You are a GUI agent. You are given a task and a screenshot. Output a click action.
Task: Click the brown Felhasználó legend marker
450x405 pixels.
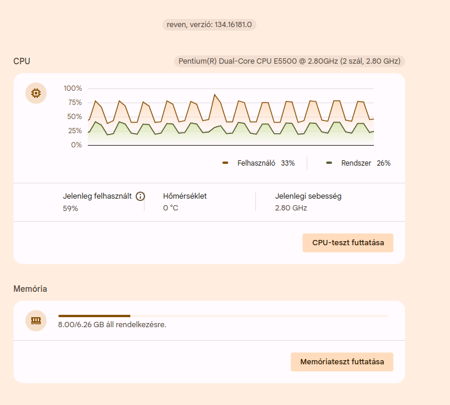click(225, 163)
